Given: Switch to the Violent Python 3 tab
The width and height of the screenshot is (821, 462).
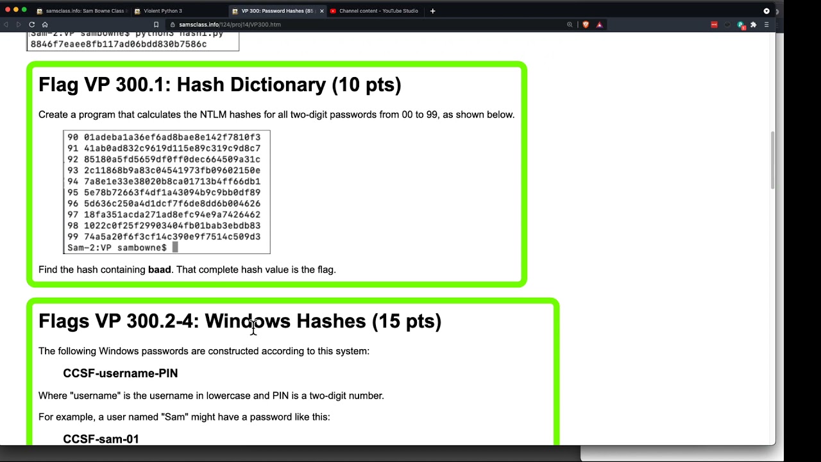Looking at the screenshot, I should (x=178, y=11).
